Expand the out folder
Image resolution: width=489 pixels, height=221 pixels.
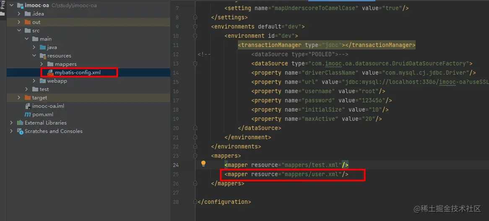pos(19,22)
